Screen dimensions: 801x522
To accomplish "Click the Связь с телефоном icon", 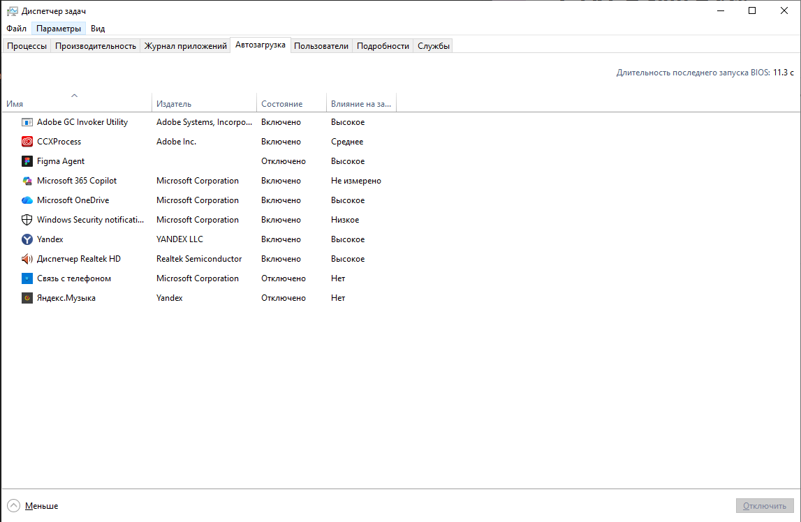I will pyautogui.click(x=27, y=278).
